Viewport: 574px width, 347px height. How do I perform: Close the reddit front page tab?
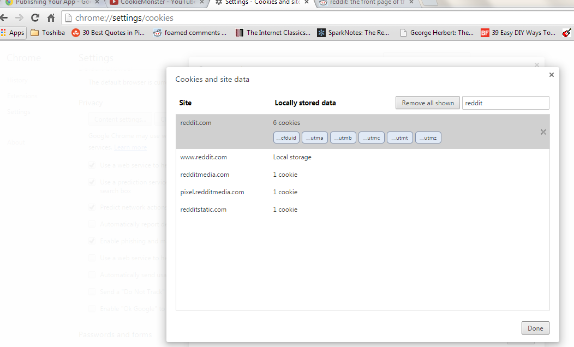[x=411, y=2]
